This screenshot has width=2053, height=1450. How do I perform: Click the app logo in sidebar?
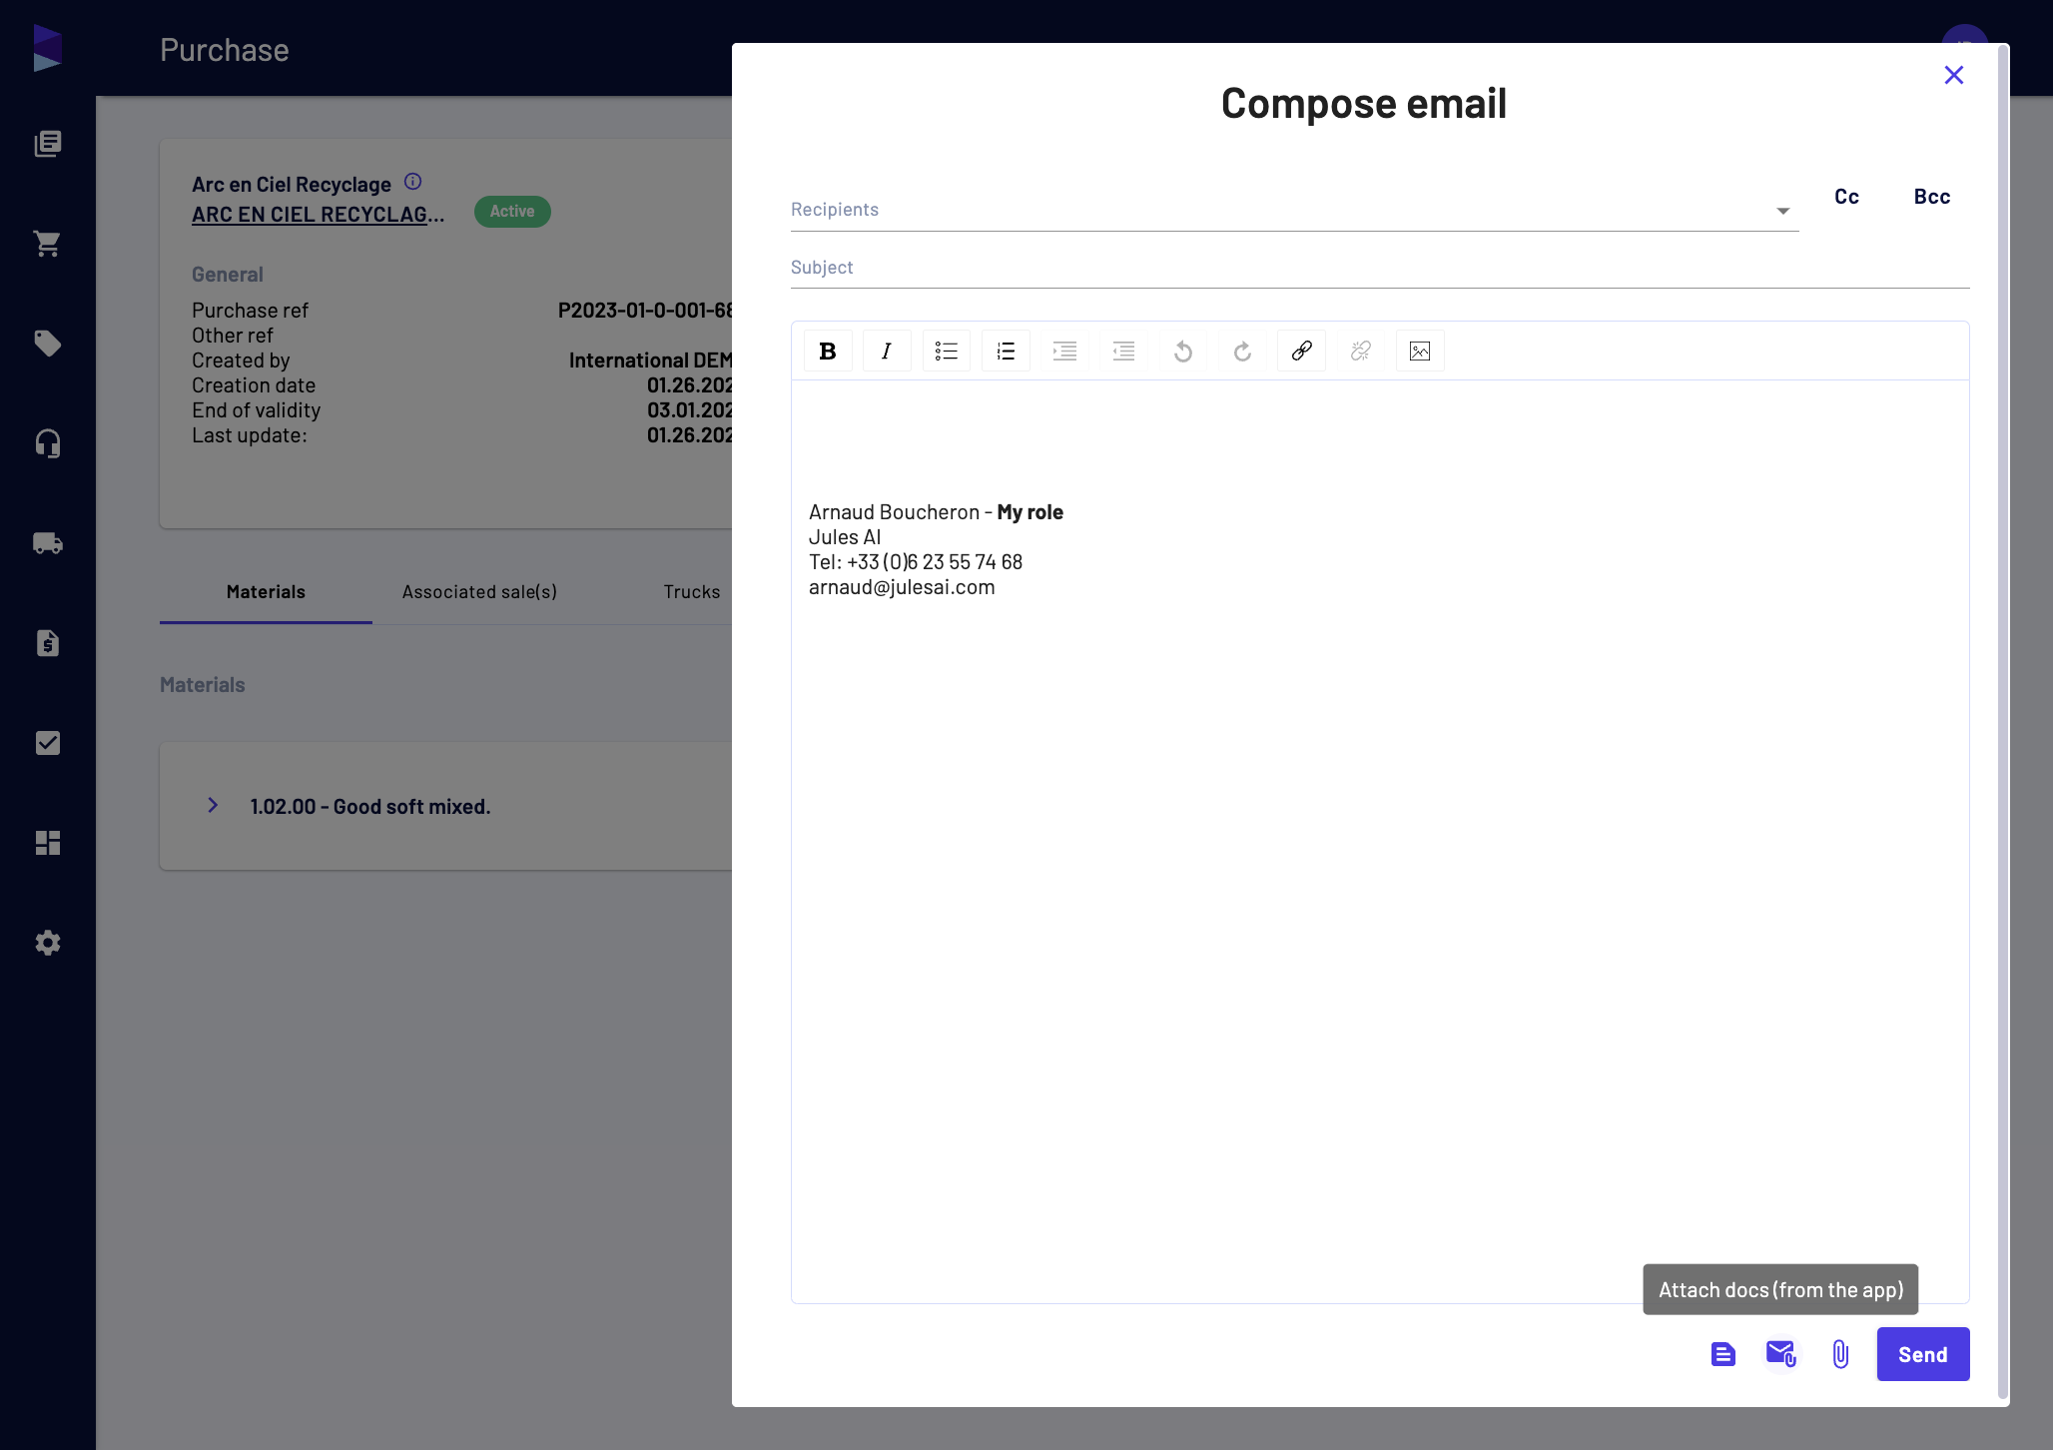[x=47, y=48]
